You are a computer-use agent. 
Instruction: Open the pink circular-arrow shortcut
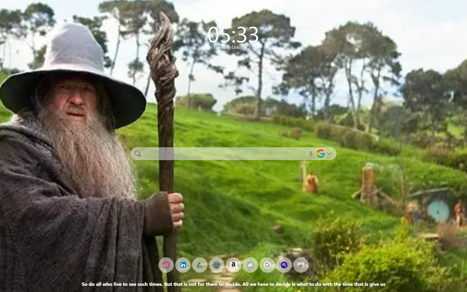tap(166, 265)
